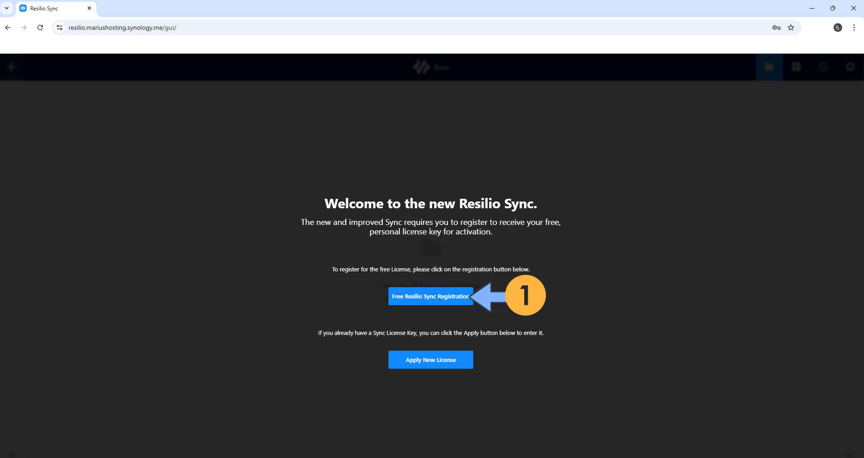Click Welcome to the new Resilio Sync heading
This screenshot has width=864, height=458.
click(431, 204)
